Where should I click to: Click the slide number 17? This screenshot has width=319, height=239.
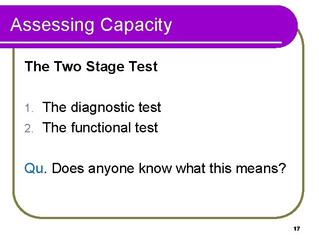(x=296, y=229)
